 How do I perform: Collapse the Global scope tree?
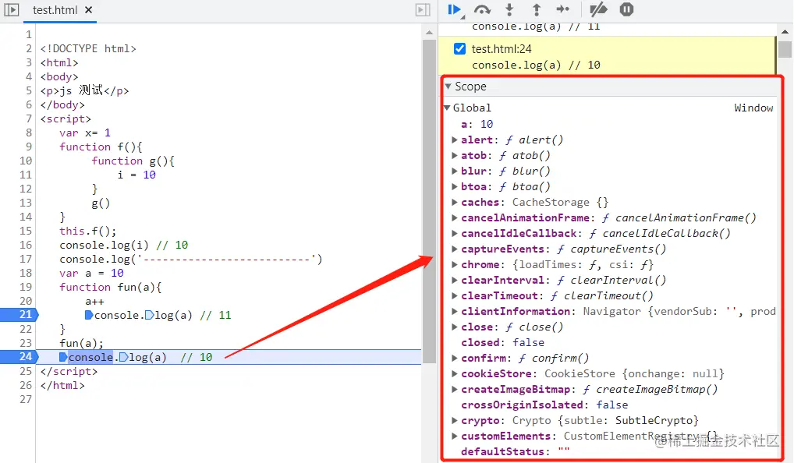447,108
